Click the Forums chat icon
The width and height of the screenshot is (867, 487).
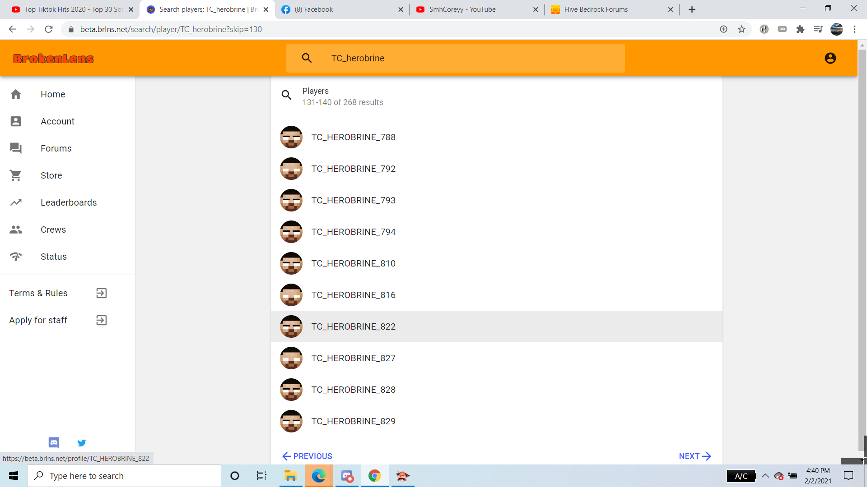[x=16, y=148]
